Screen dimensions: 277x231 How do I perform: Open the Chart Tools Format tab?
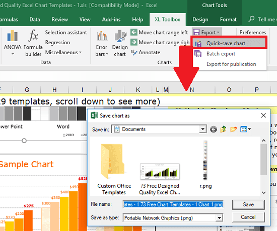point(228,20)
